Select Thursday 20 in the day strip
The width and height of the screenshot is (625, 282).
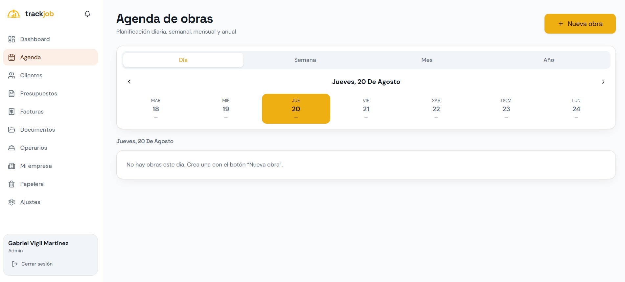(x=296, y=109)
